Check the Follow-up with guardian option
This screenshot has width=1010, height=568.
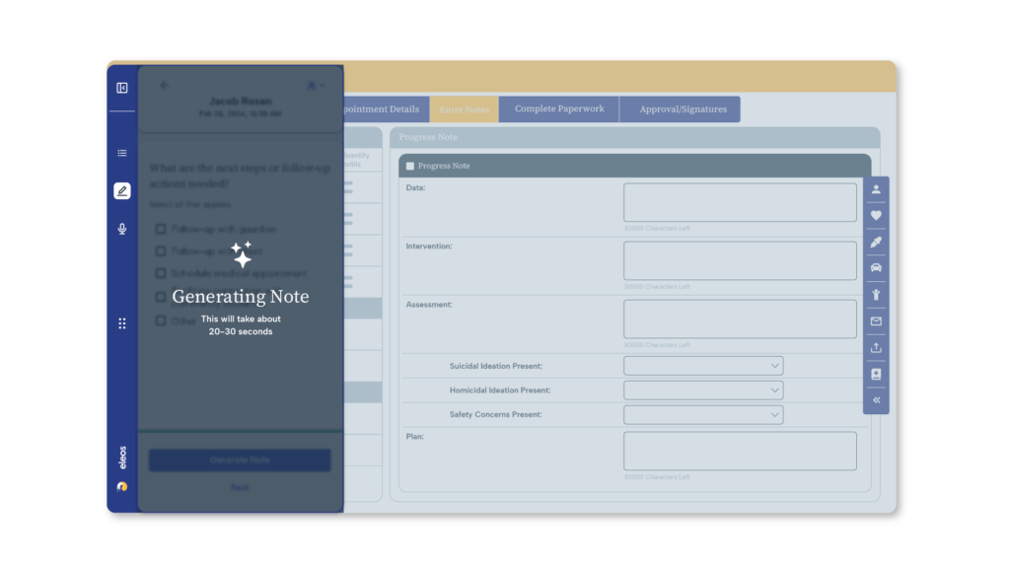coord(160,228)
